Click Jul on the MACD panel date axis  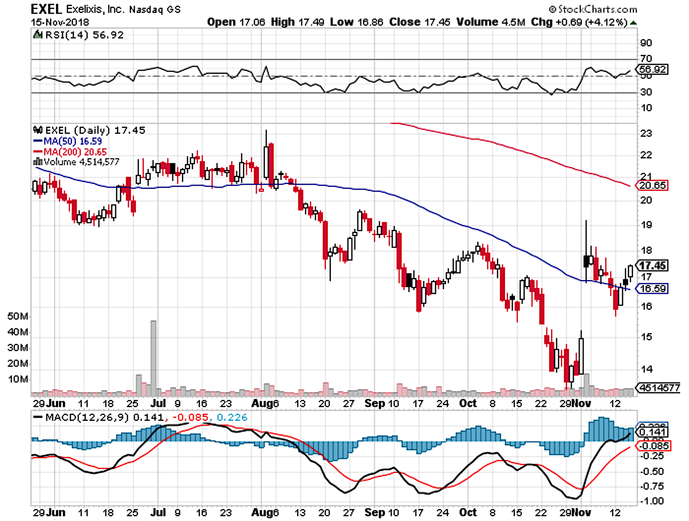[x=158, y=512]
